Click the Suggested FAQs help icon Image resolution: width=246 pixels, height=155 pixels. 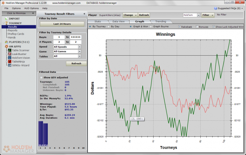[215, 8]
